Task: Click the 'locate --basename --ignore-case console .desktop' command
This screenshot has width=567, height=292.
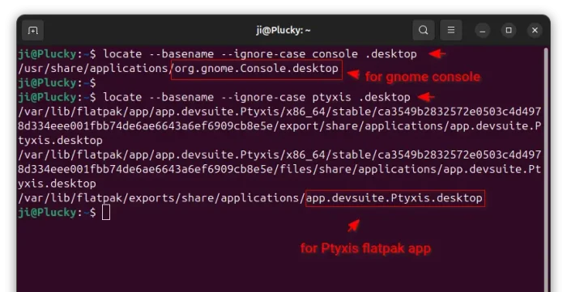Action: pos(260,54)
